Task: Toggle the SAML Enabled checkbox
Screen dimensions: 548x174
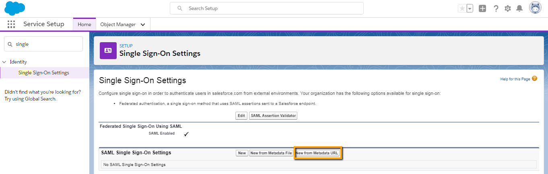Action: 186,134
